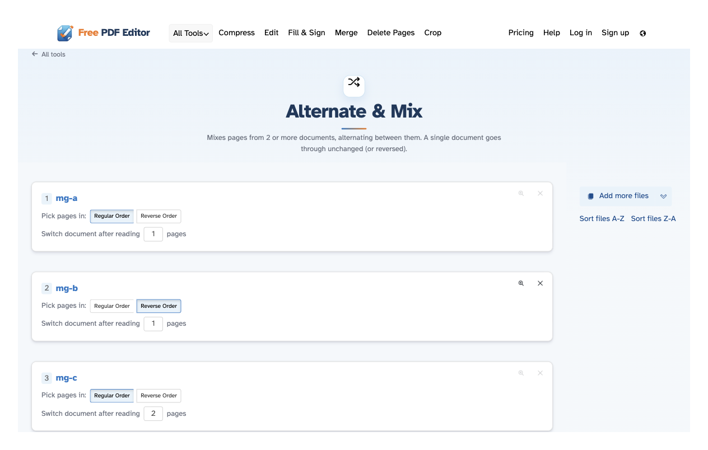This screenshot has width=708, height=450.
Task: Click the Free PDF Editor title text
Action: pos(114,33)
